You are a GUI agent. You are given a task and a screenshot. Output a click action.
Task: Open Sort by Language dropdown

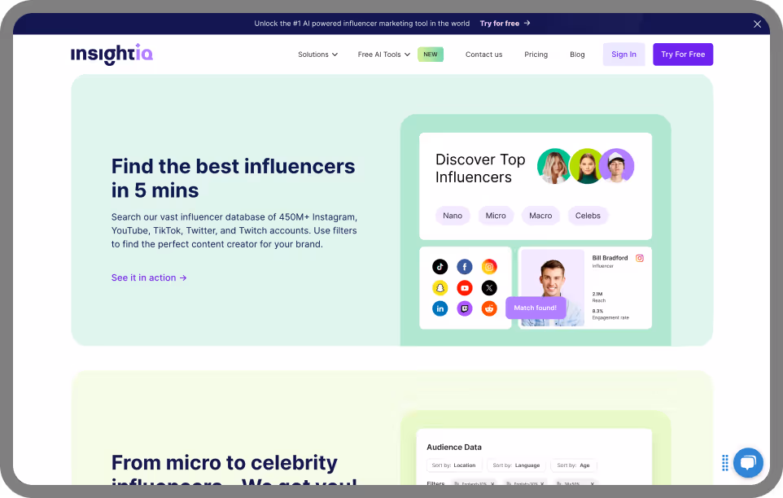coord(516,465)
